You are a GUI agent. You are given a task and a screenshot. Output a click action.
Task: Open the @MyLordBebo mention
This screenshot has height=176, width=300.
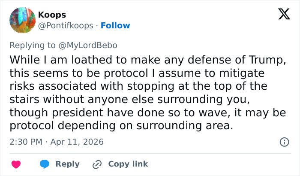click(x=93, y=45)
